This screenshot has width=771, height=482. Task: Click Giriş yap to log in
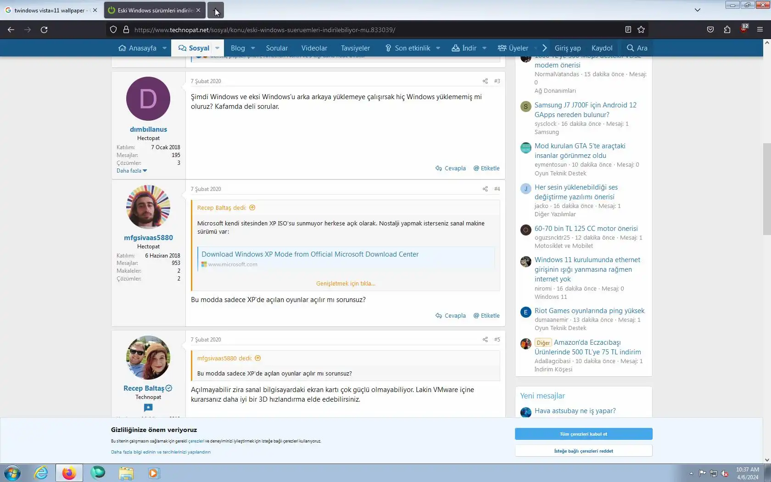pos(568,48)
